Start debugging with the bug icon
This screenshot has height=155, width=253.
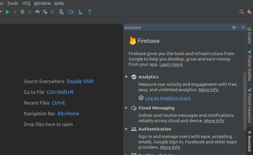pyautogui.click(x=22, y=12)
